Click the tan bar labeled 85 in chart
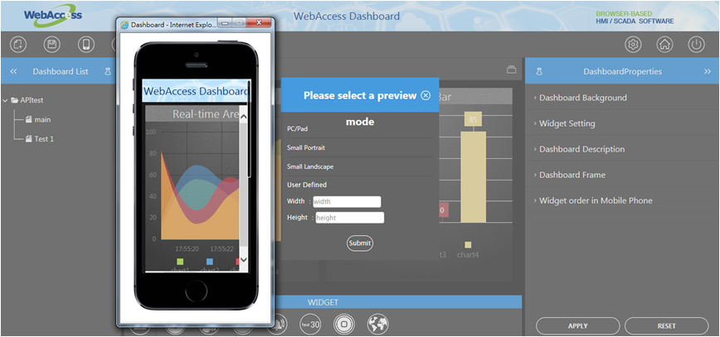This screenshot has height=337, width=720. click(473, 177)
